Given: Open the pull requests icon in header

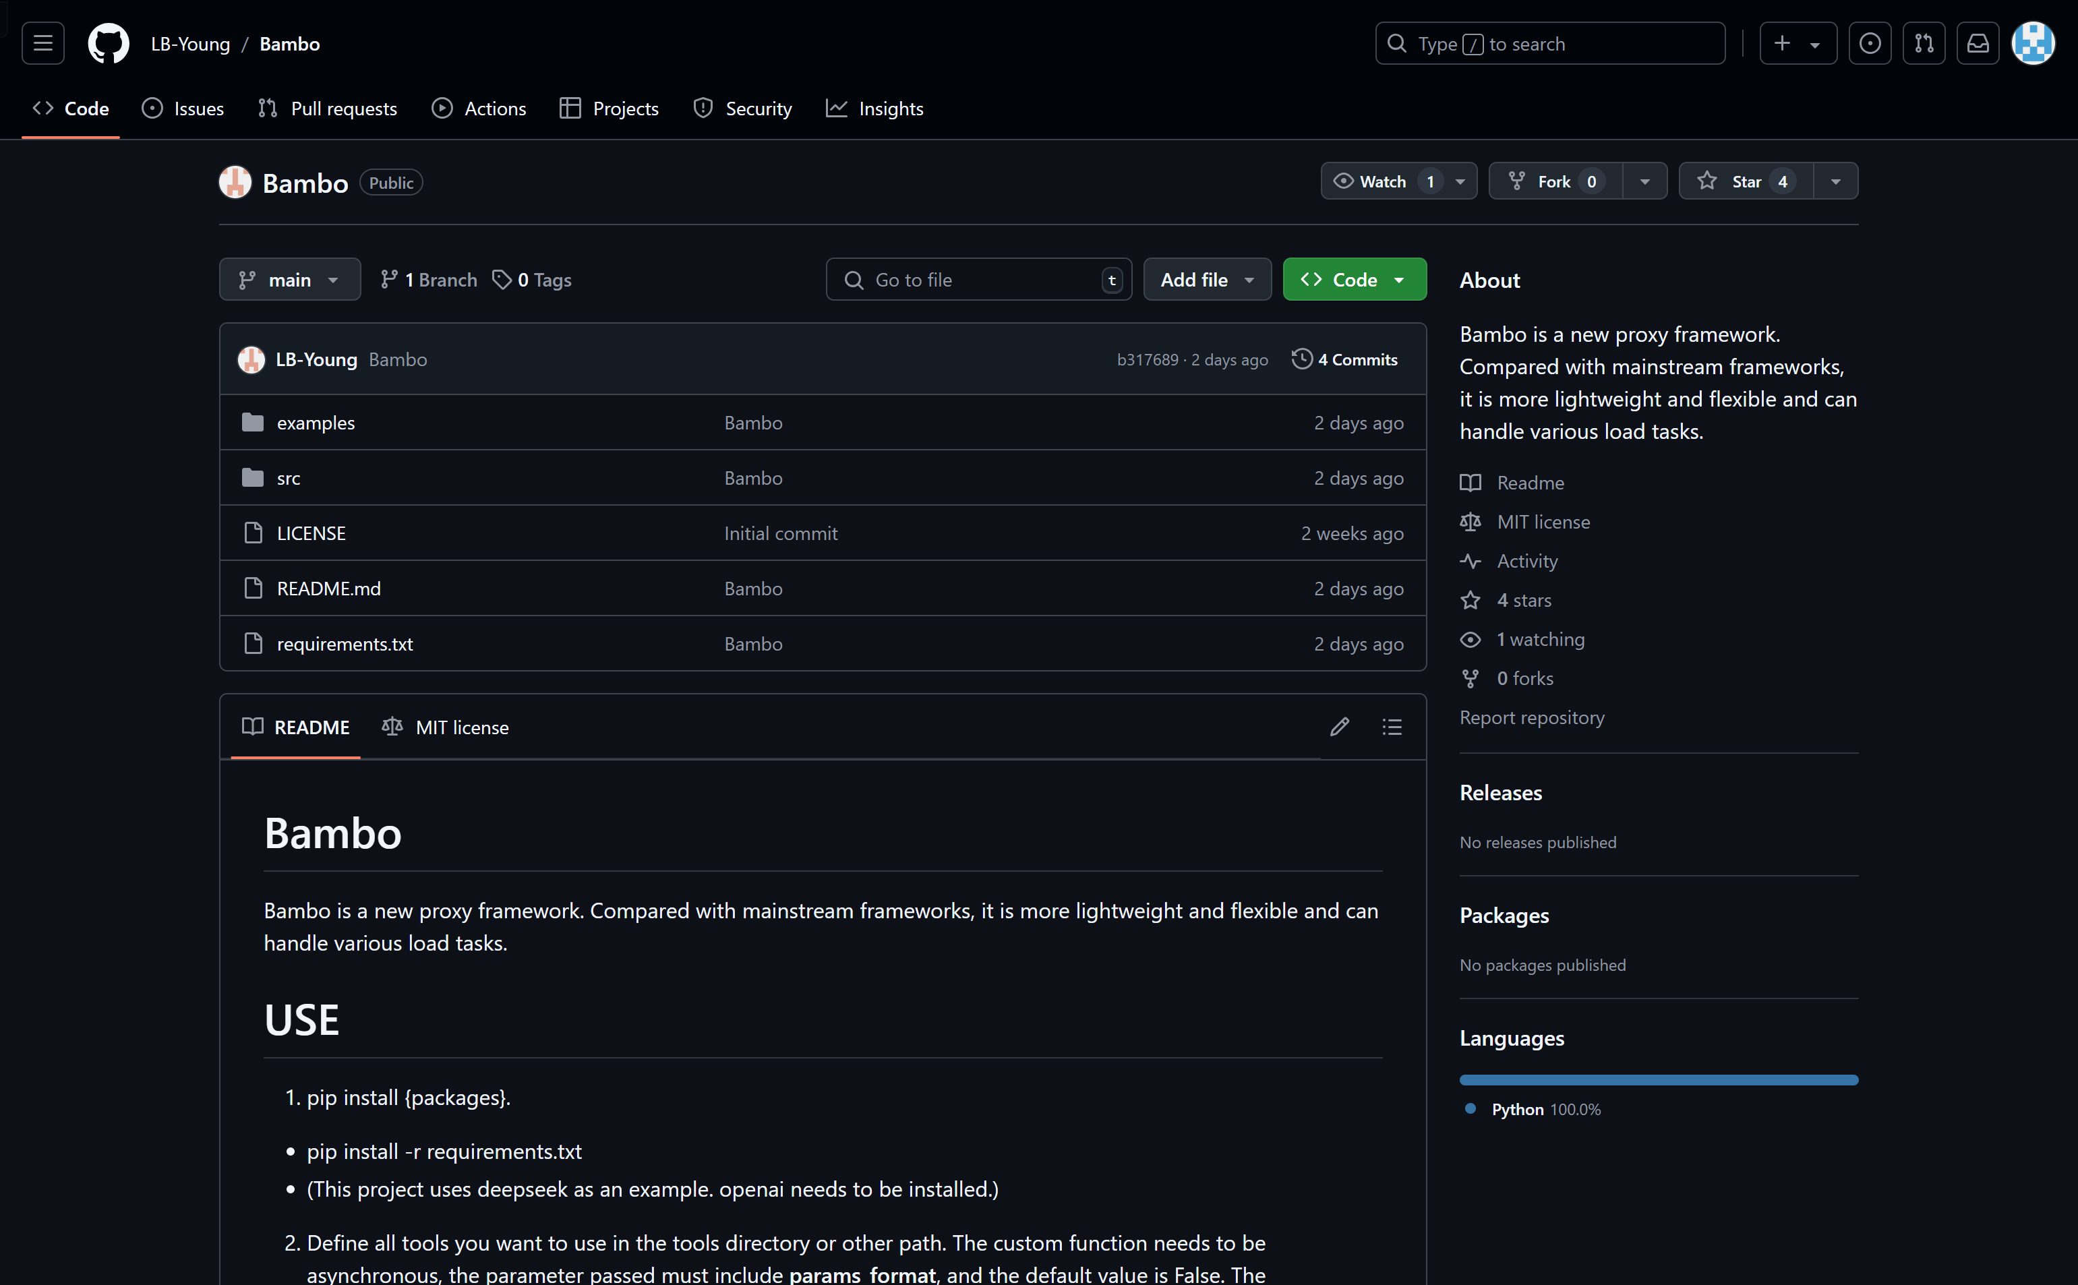Looking at the screenshot, I should tap(1924, 43).
